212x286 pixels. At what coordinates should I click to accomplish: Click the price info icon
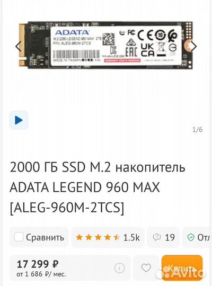pos(119,268)
